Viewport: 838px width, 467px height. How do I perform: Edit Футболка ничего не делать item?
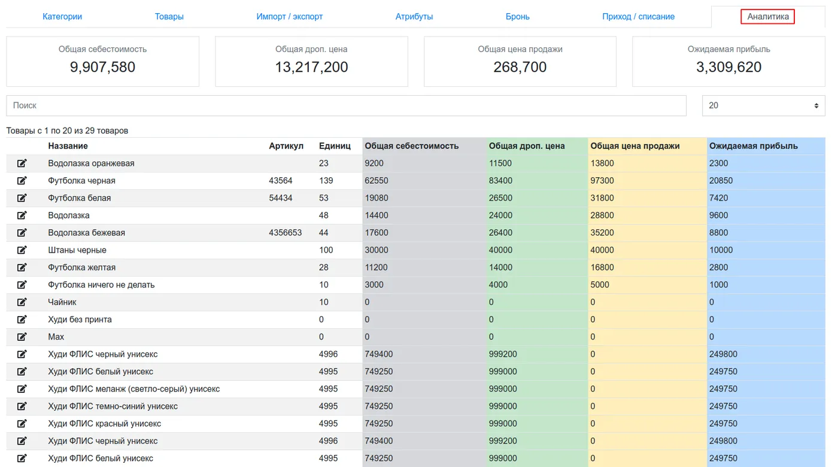(x=22, y=285)
